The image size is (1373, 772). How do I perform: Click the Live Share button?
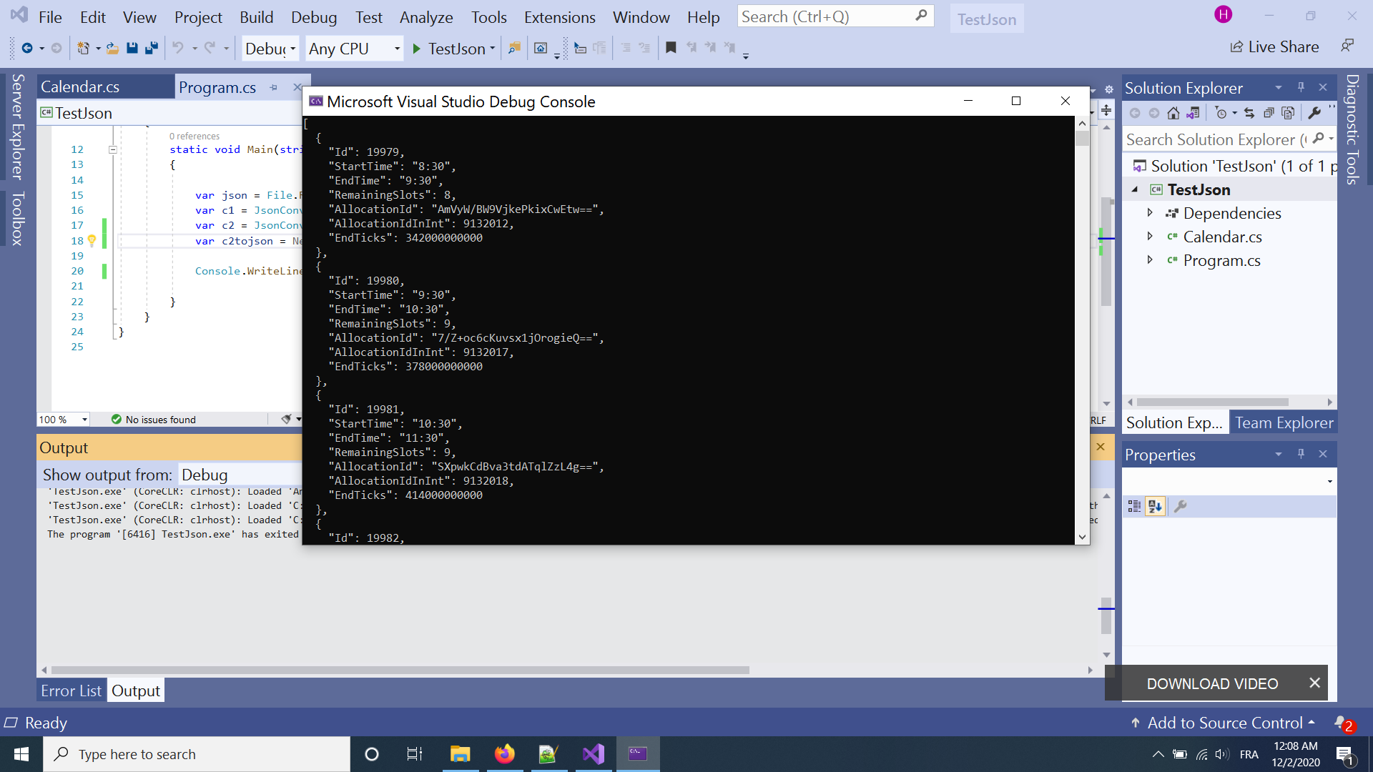pyautogui.click(x=1274, y=47)
